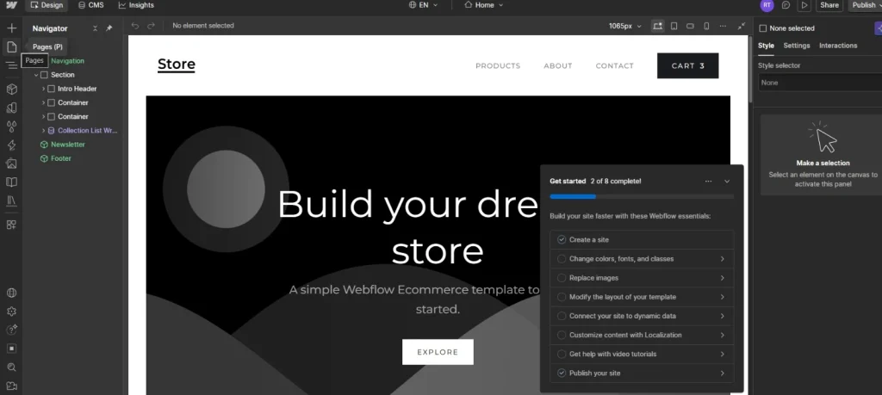Click the Preview play button
Image resolution: width=882 pixels, height=395 pixels.
coord(805,5)
